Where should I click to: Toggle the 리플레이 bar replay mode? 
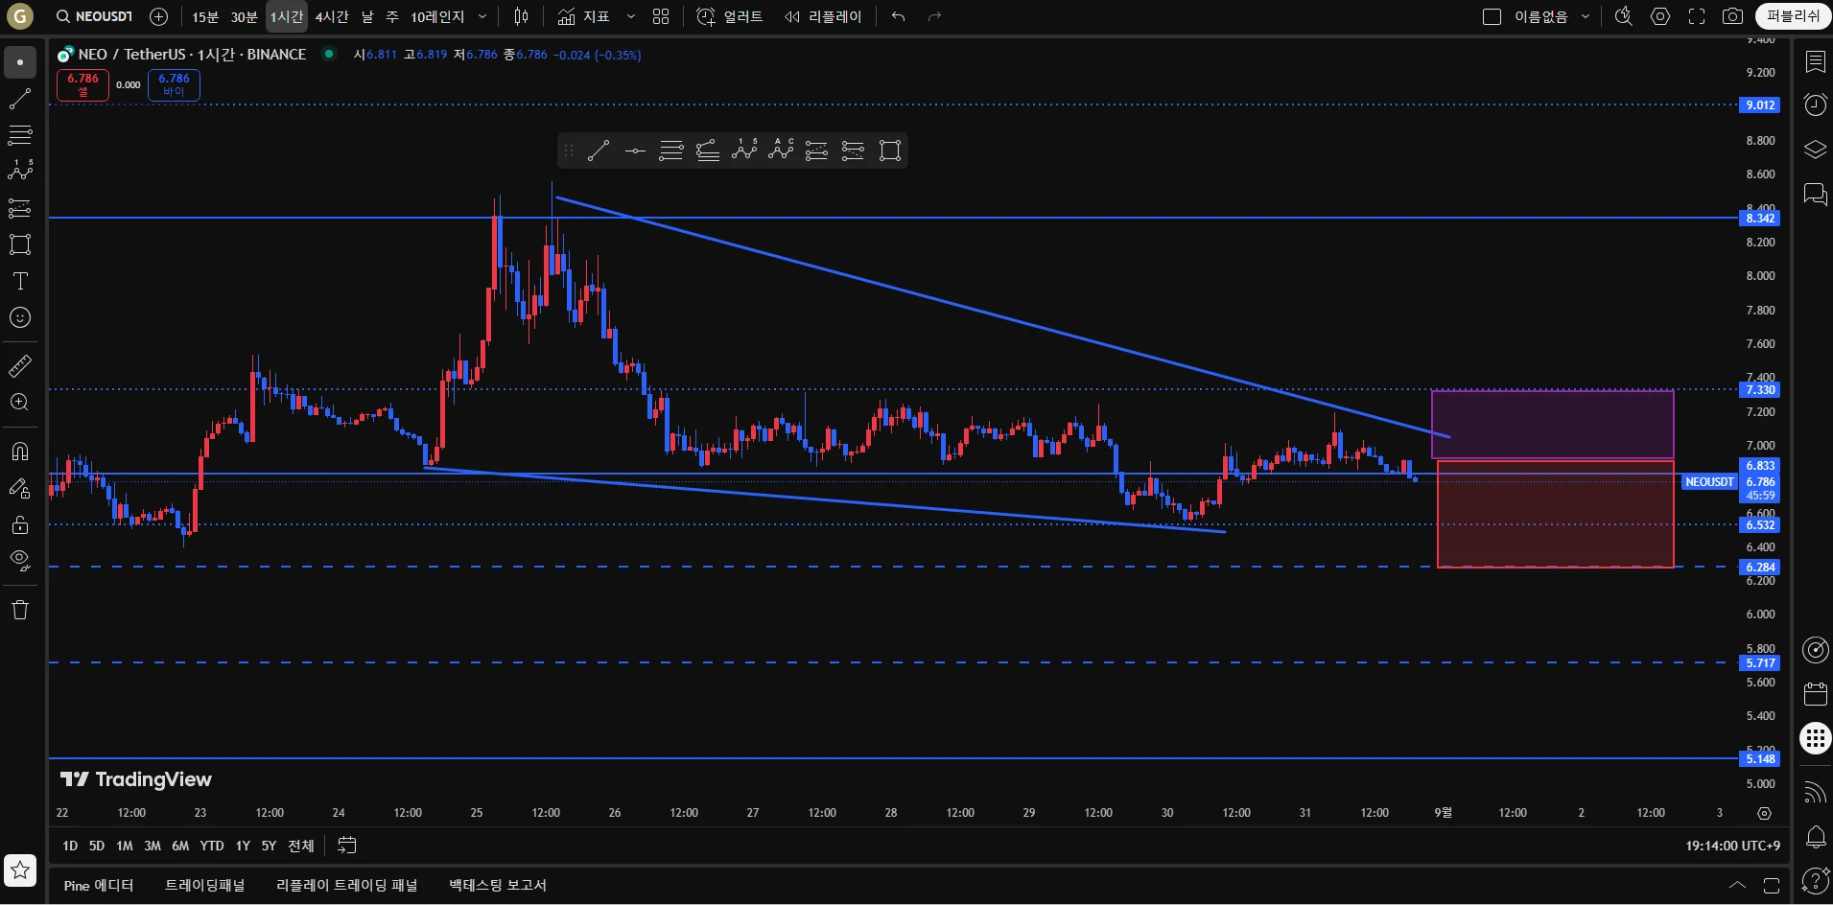[823, 16]
